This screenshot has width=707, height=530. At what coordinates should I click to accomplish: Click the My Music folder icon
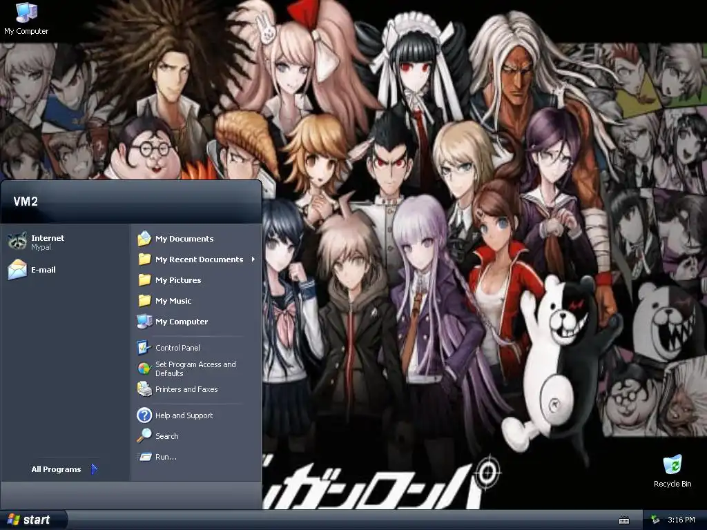[x=144, y=301]
